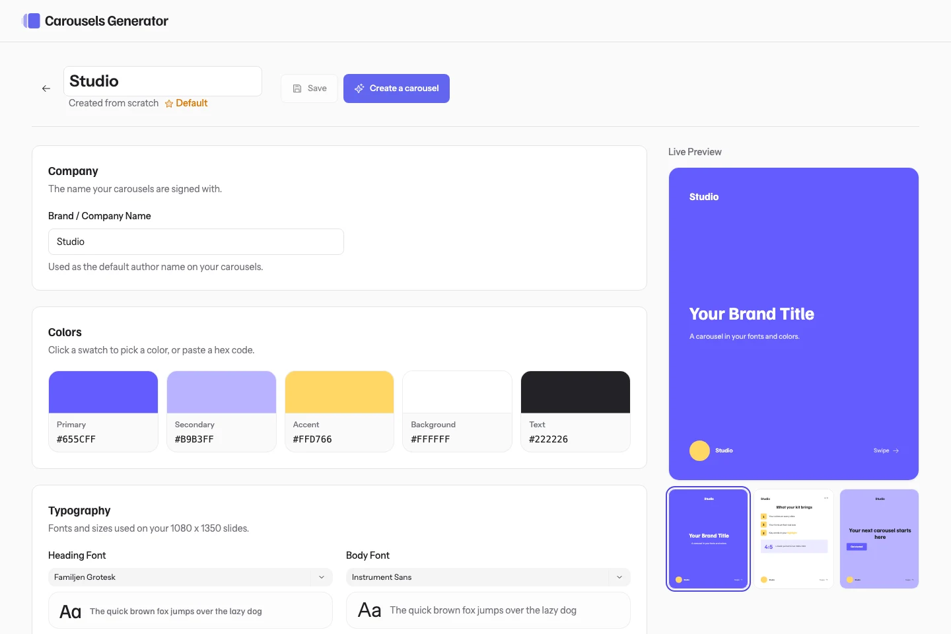Click the Typography section heading
Viewport: 951px width, 634px height.
pos(79,511)
